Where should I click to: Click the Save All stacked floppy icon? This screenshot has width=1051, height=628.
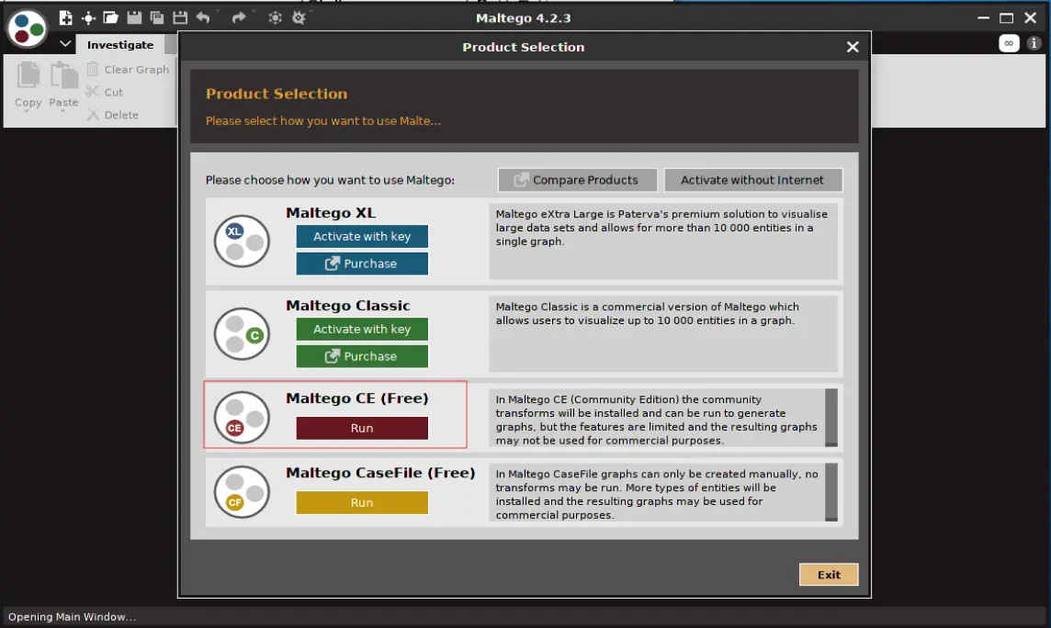pos(157,18)
